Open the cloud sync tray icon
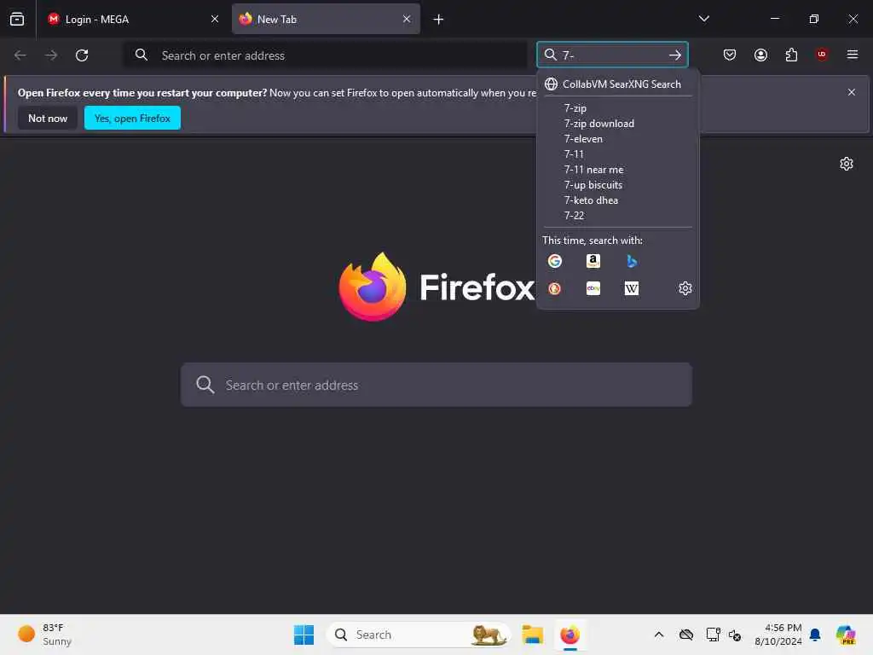The image size is (873, 655). click(686, 635)
